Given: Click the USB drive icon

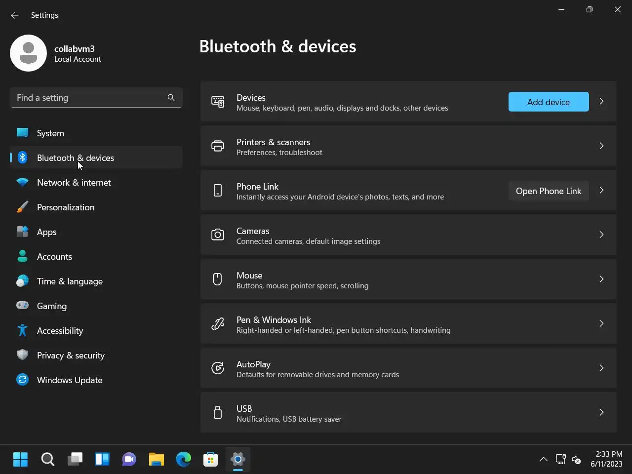Looking at the screenshot, I should point(218,412).
